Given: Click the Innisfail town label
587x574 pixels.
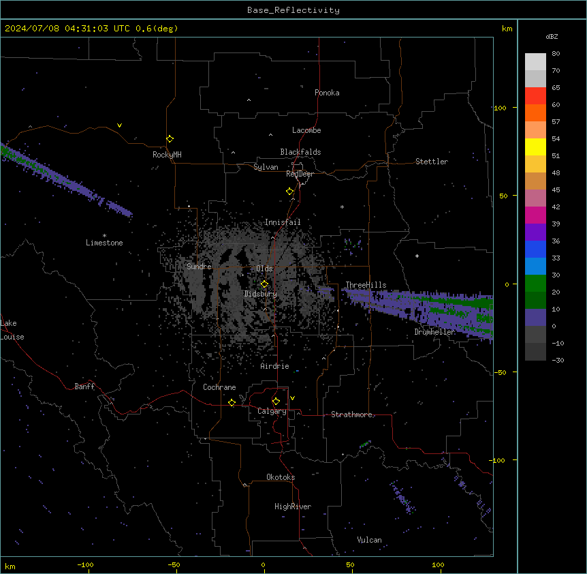Looking at the screenshot, I should coord(283,222).
